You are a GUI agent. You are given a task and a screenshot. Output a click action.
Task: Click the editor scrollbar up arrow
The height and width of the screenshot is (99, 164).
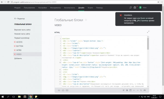tap(148, 37)
